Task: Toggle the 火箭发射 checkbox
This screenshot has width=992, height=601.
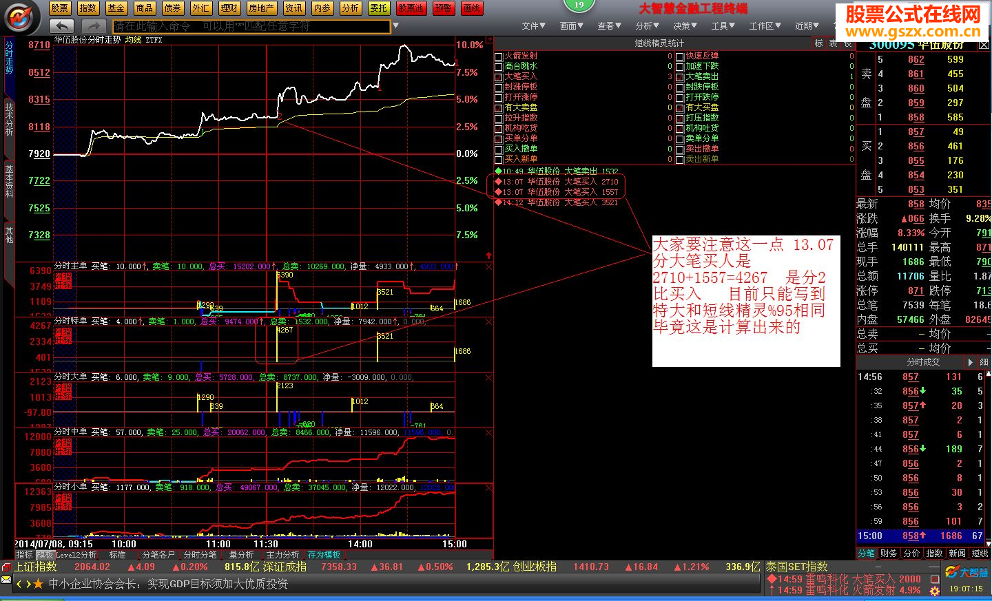Action: click(x=499, y=56)
